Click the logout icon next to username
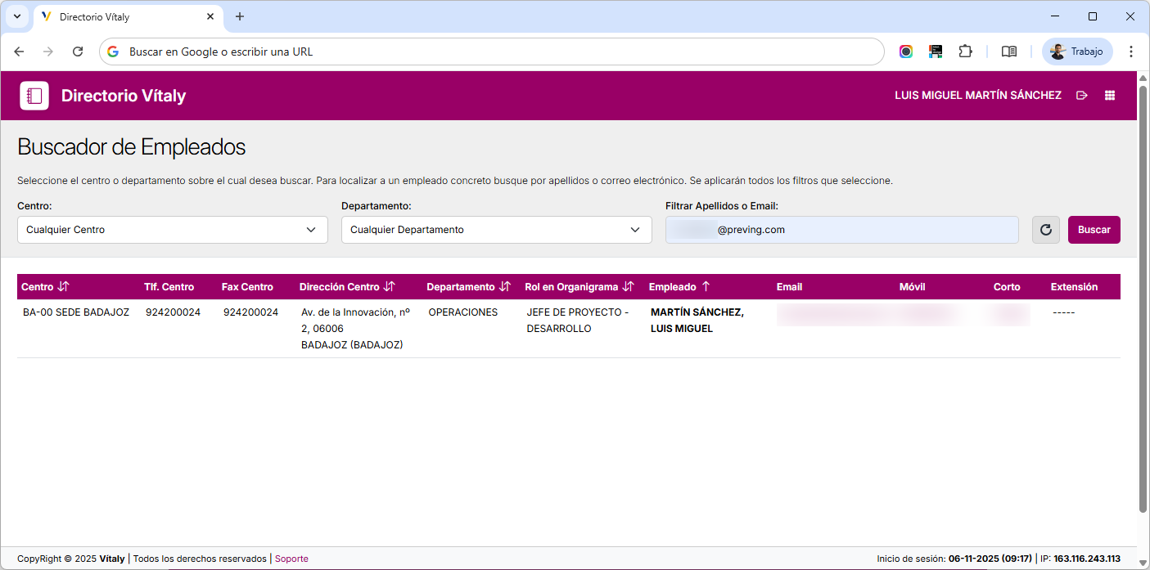This screenshot has width=1150, height=570. click(x=1082, y=96)
